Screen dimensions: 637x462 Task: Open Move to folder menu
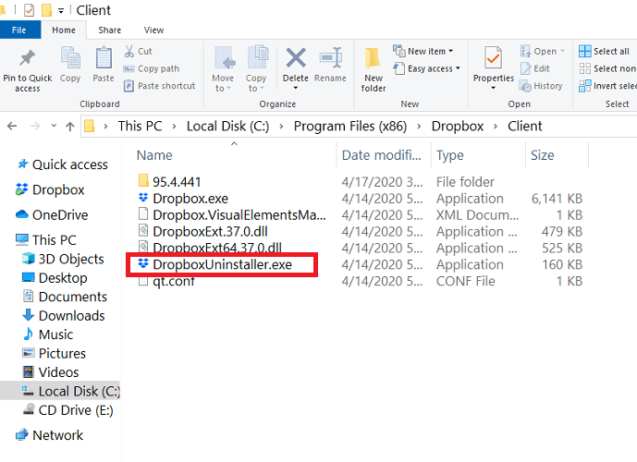(223, 69)
